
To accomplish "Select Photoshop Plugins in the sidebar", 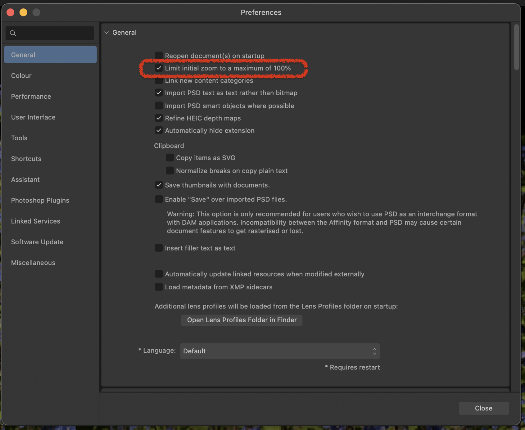I will 40,200.
